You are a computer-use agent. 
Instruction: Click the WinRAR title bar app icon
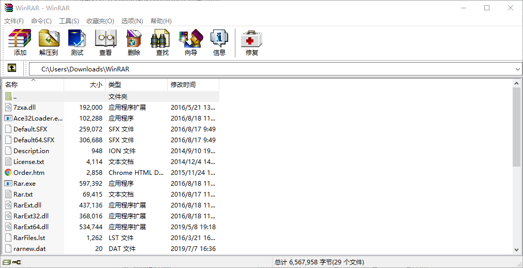(8, 8)
